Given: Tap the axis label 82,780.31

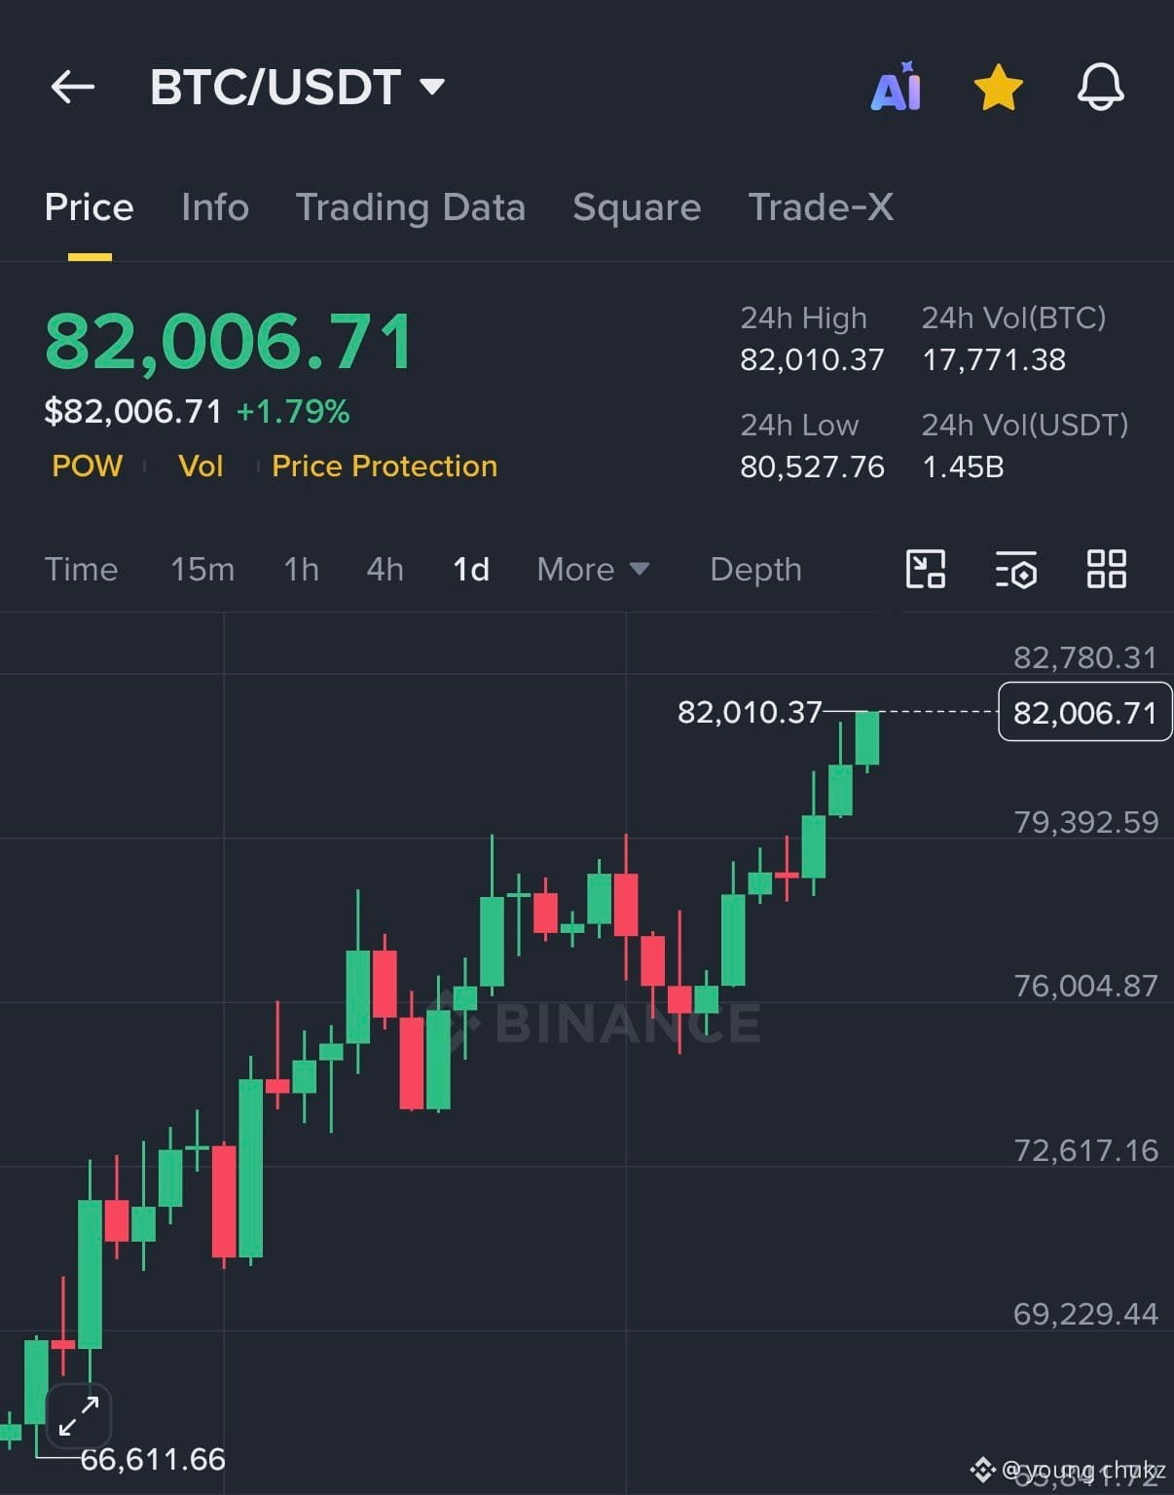Looking at the screenshot, I should [x=1086, y=657].
